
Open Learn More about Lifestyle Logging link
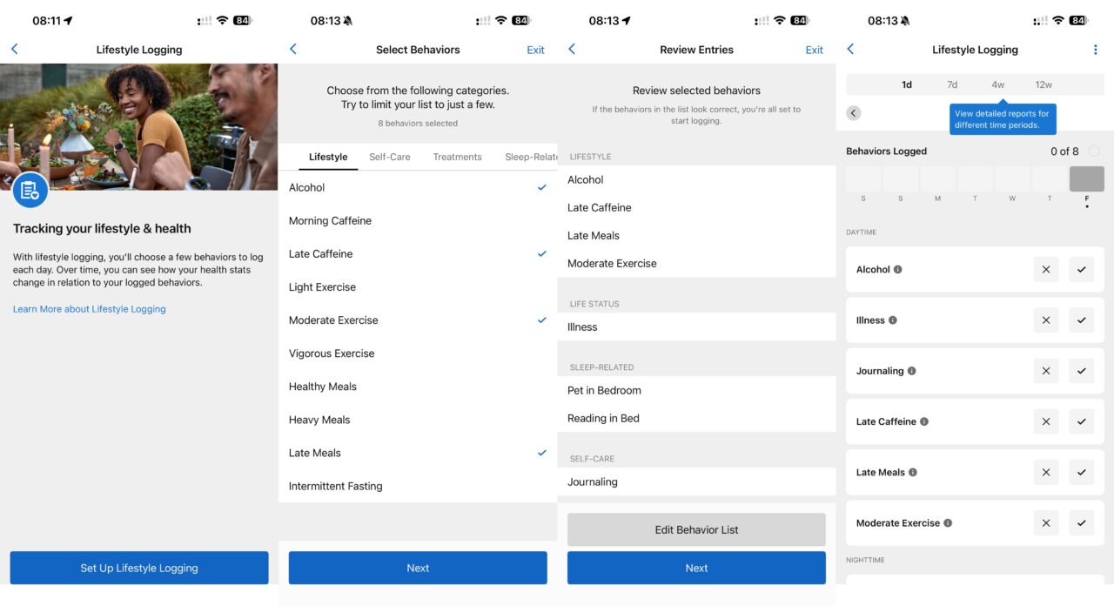[89, 309]
